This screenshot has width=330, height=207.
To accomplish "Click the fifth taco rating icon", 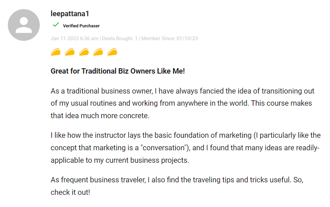I will 112,52.
